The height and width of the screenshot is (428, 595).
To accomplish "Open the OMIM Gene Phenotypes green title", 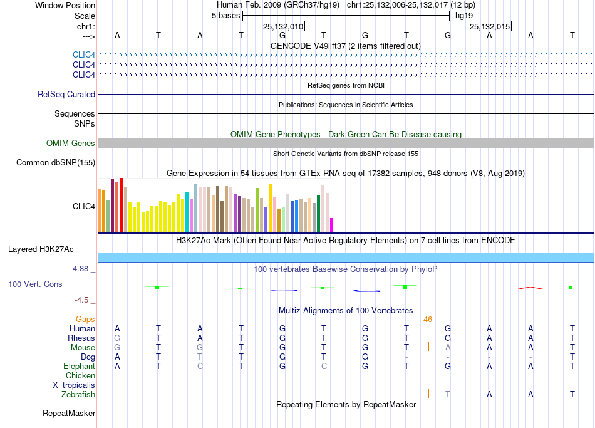I will pos(346,135).
